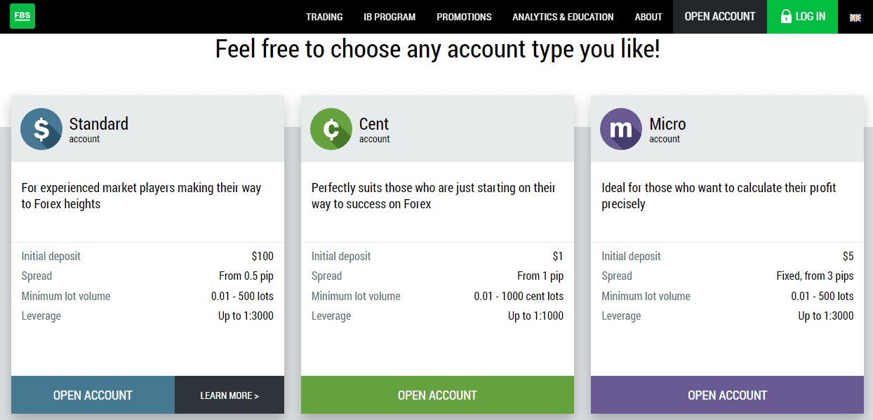Image resolution: width=873 pixels, height=420 pixels.
Task: Open a Cent account via green button
Action: (437, 395)
